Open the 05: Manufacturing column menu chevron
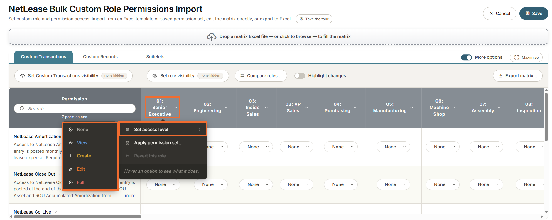This screenshot has width=552, height=220. pos(411,108)
